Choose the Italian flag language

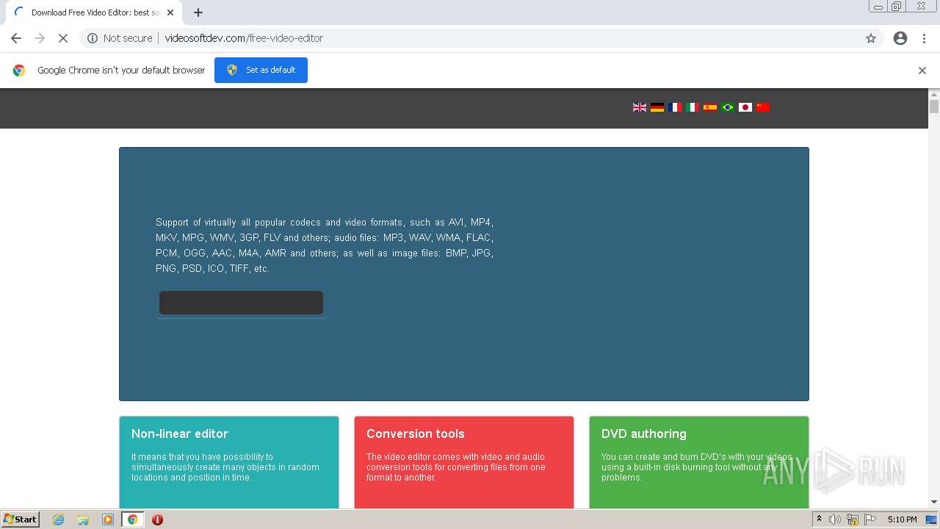pos(693,107)
